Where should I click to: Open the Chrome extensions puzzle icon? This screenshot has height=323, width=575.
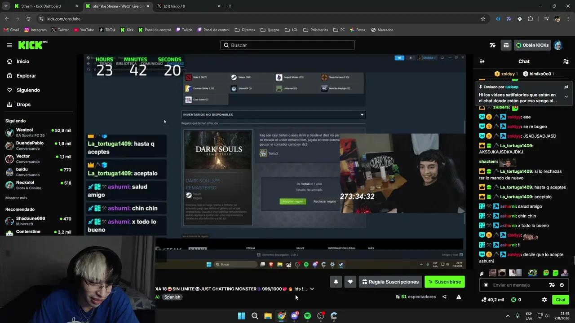click(x=531, y=19)
